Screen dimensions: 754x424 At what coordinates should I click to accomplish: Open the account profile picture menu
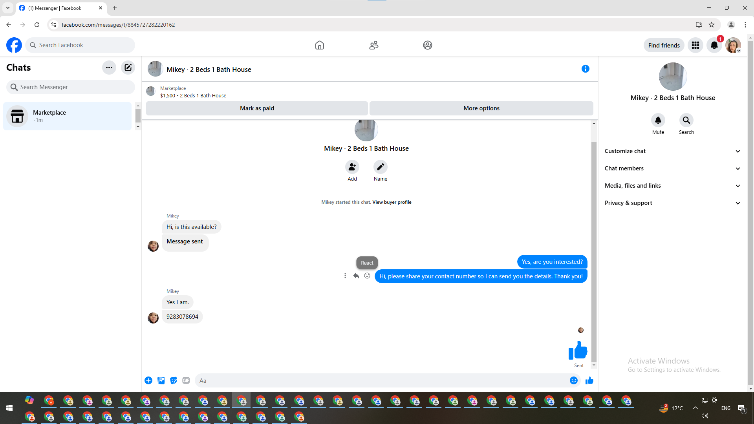click(733, 45)
